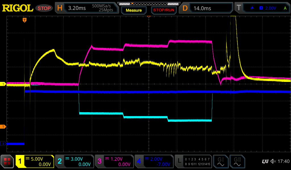Click the waveform memory position bar
Screen dimensions: 291x170
point(148,4)
